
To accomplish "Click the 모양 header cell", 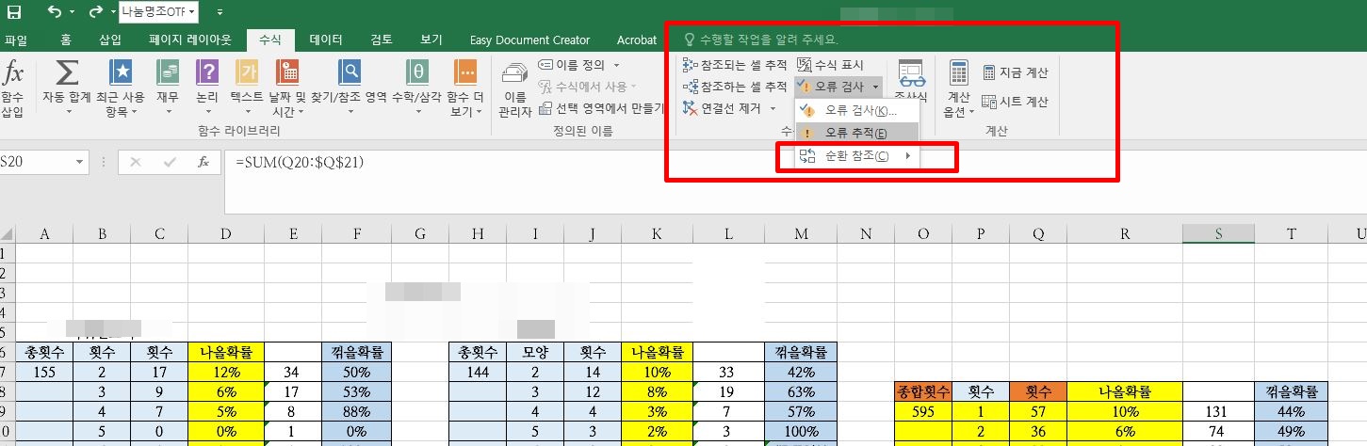I will (x=536, y=352).
